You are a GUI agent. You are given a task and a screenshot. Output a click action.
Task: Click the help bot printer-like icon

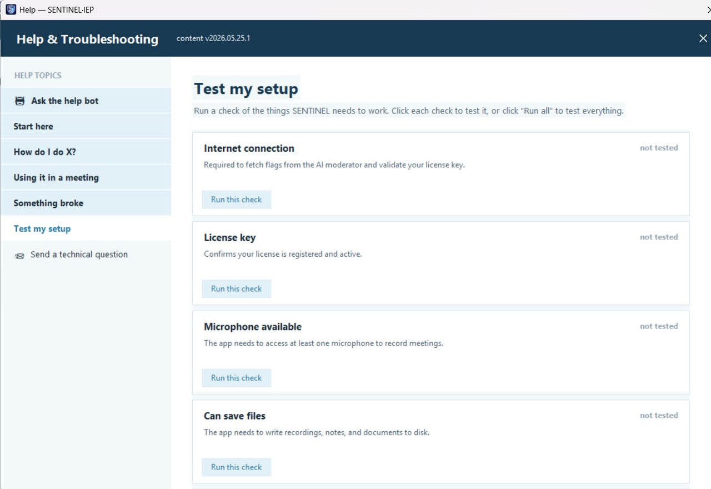20,101
